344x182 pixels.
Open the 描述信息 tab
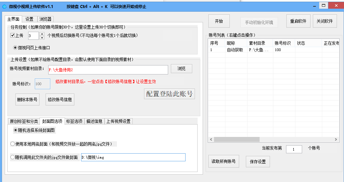coord(94,121)
